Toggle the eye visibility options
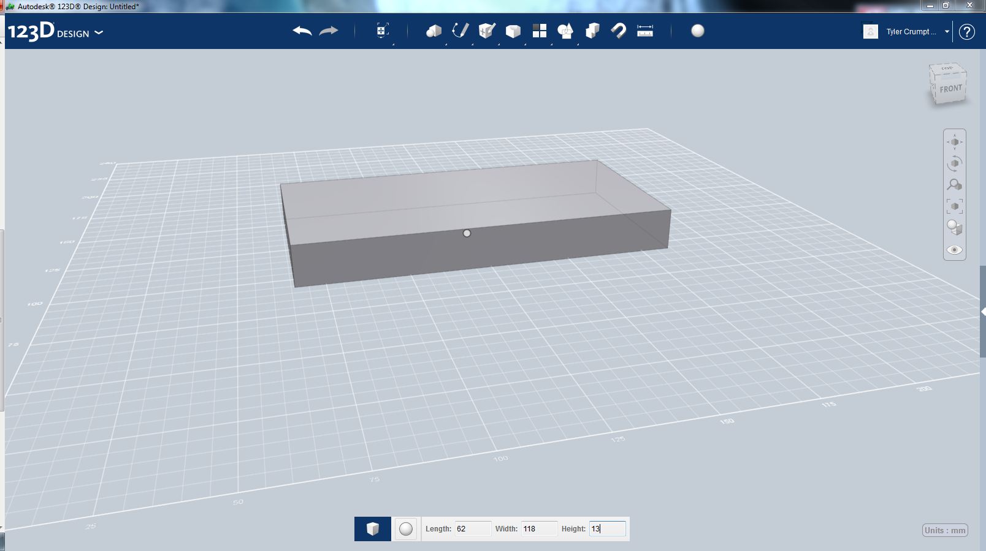Viewport: 986px width, 551px height. 955,250
